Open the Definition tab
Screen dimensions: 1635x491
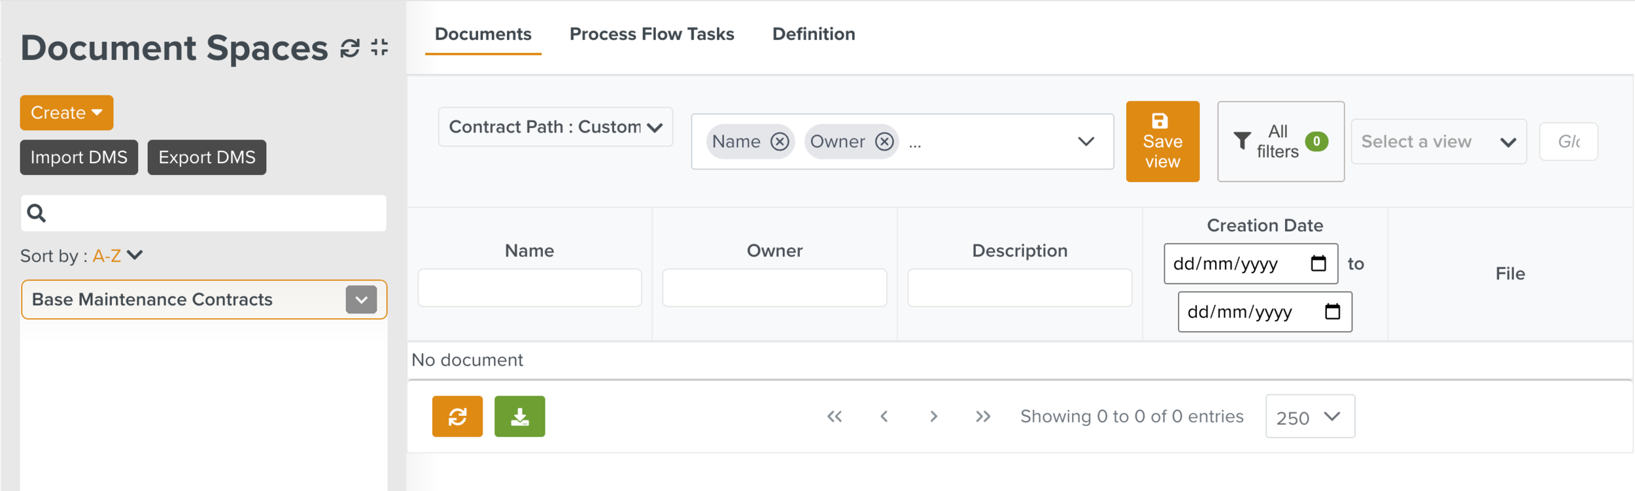[813, 34]
